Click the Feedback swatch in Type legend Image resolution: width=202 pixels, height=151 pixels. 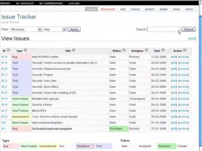tap(85, 146)
